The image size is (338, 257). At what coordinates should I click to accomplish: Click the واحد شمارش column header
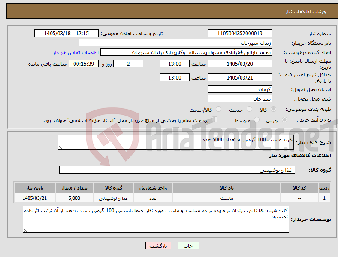click(x=153, y=188)
